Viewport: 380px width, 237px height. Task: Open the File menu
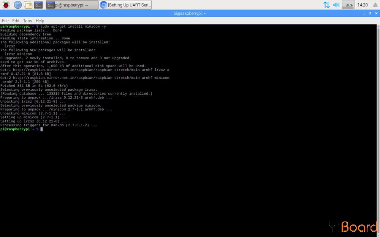point(5,20)
